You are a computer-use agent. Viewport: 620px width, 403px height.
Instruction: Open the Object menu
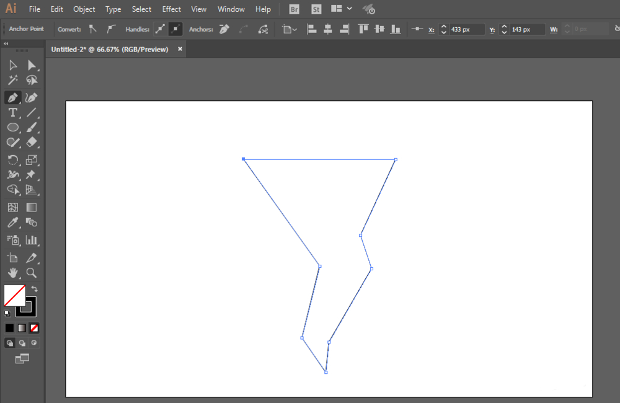84,9
